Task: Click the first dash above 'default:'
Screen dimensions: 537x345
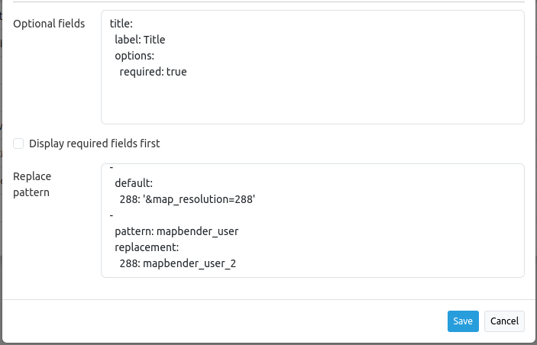Action: [112, 168]
